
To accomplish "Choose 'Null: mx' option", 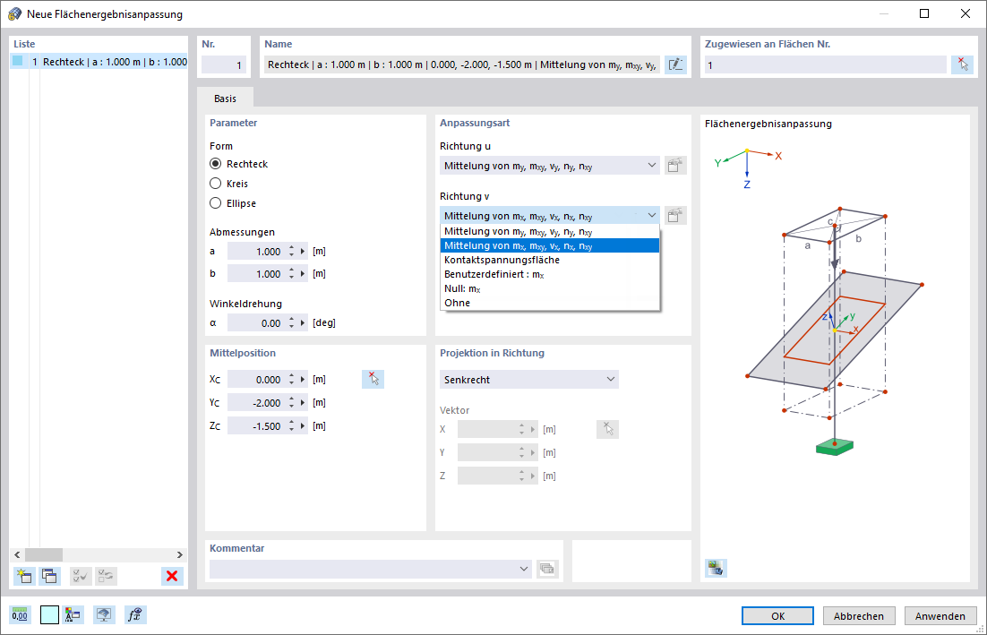I will tap(550, 289).
